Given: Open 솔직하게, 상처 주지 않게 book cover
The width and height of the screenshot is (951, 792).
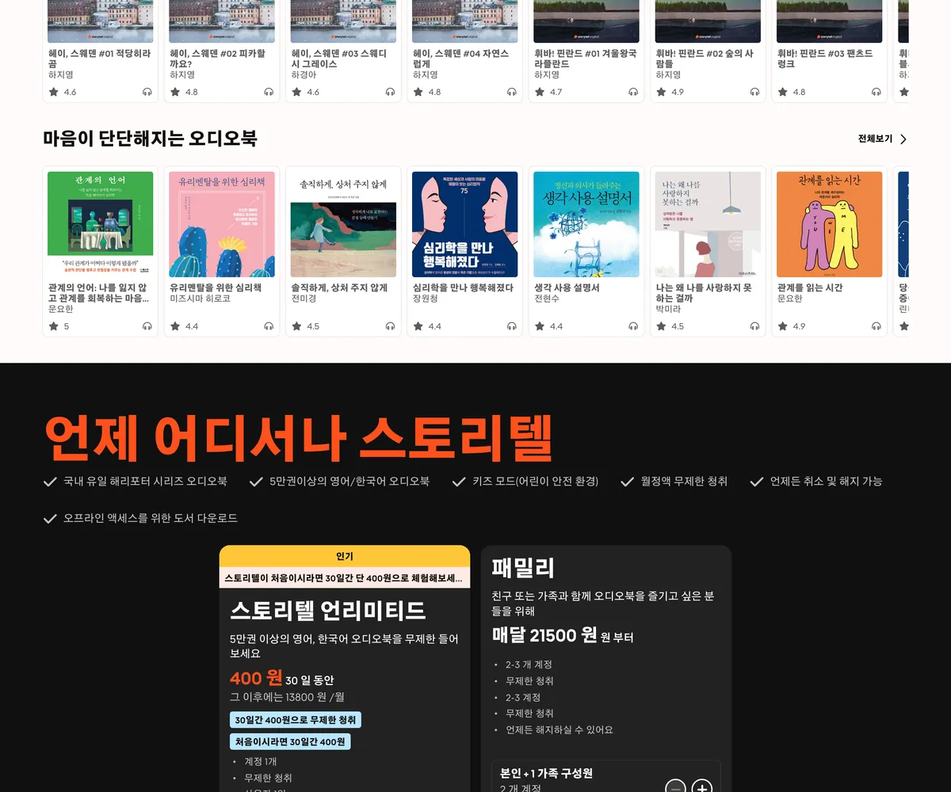Looking at the screenshot, I should point(343,224).
